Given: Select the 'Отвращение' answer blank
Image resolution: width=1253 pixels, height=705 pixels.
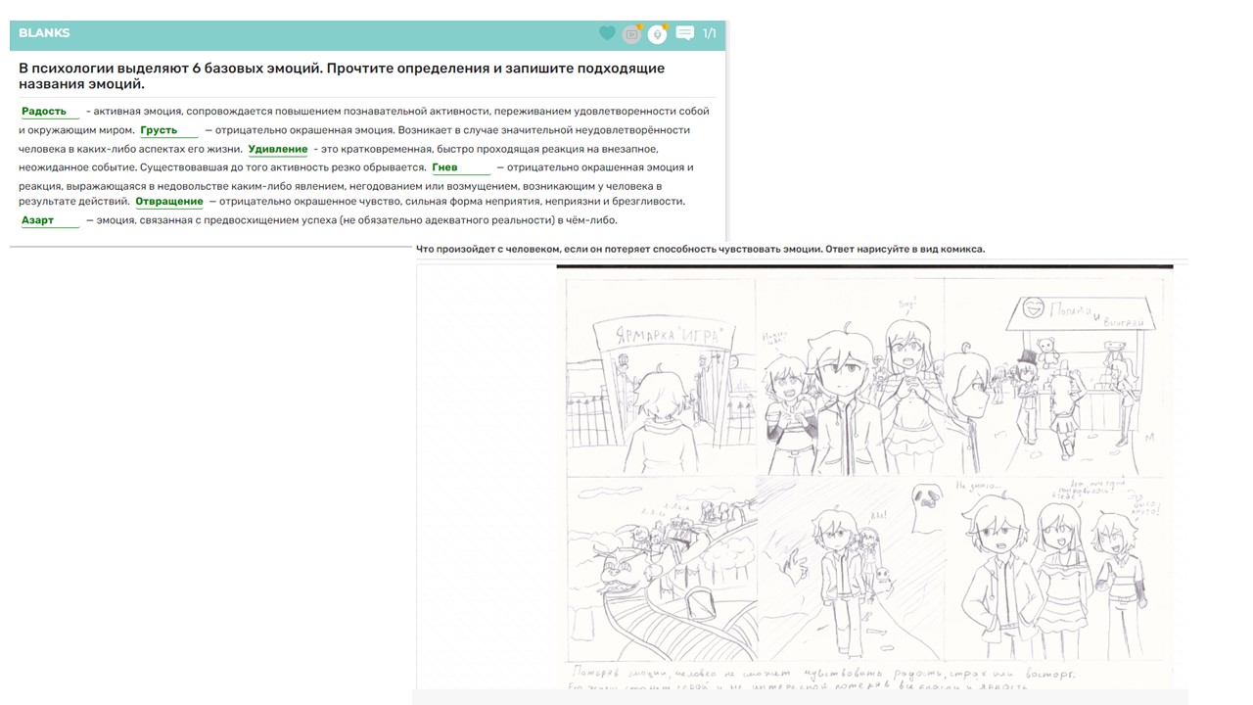Looking at the screenshot, I should pyautogui.click(x=169, y=202).
